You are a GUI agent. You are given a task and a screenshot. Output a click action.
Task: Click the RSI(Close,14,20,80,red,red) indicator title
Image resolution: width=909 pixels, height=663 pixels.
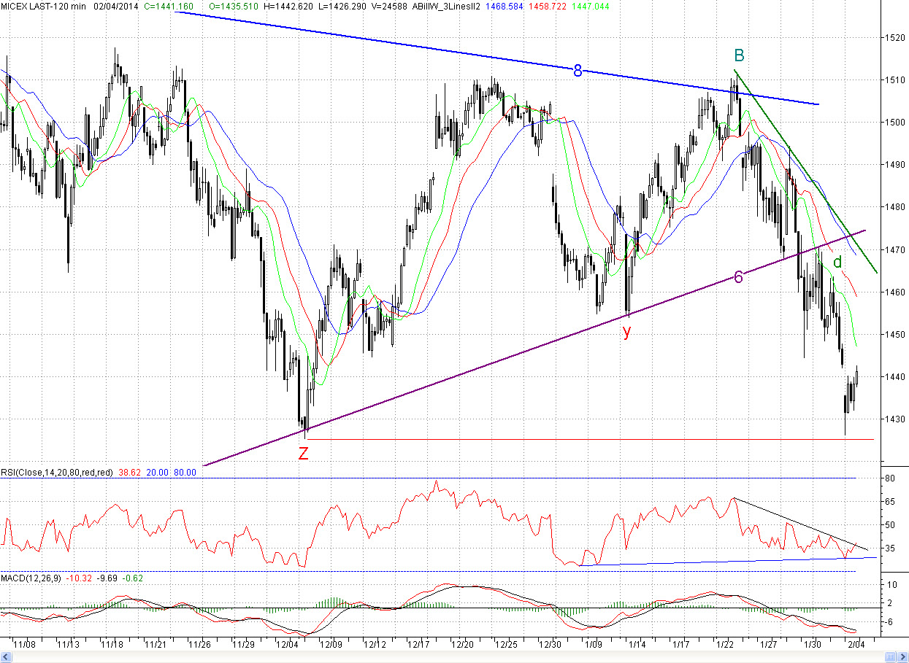click(x=57, y=473)
